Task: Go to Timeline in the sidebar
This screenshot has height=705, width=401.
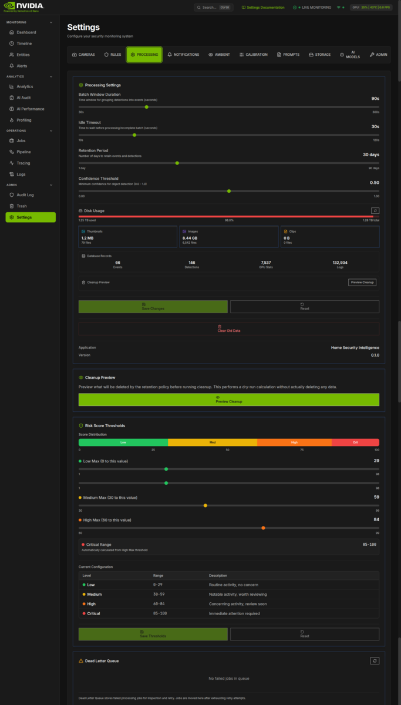Action: [24, 43]
